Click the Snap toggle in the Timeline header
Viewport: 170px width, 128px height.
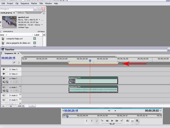pyautogui.click(x=14, y=62)
